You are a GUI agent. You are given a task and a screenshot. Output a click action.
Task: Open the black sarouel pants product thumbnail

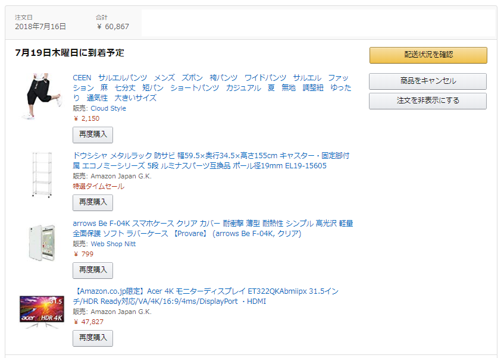(x=42, y=96)
